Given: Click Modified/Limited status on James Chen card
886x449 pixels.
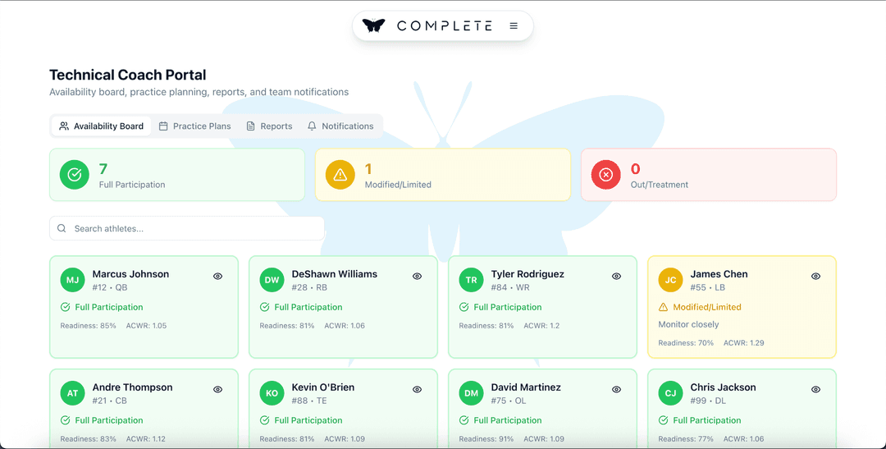Looking at the screenshot, I should point(700,307).
